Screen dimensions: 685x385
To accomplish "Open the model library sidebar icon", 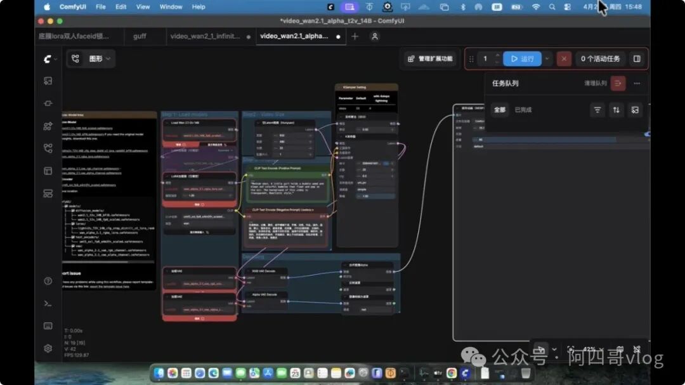I will pyautogui.click(x=48, y=126).
